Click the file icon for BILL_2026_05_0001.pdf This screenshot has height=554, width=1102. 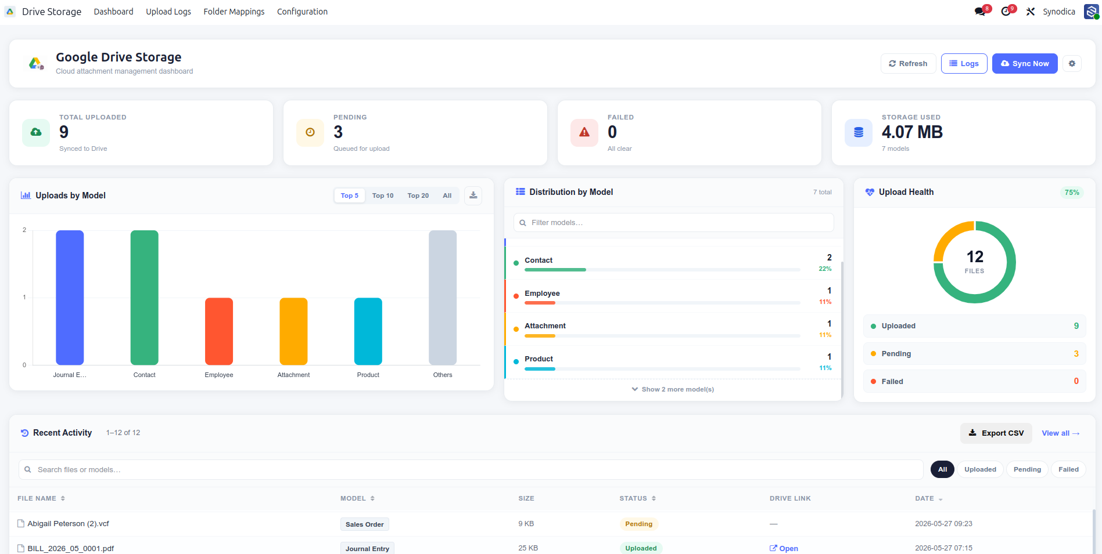(x=21, y=548)
